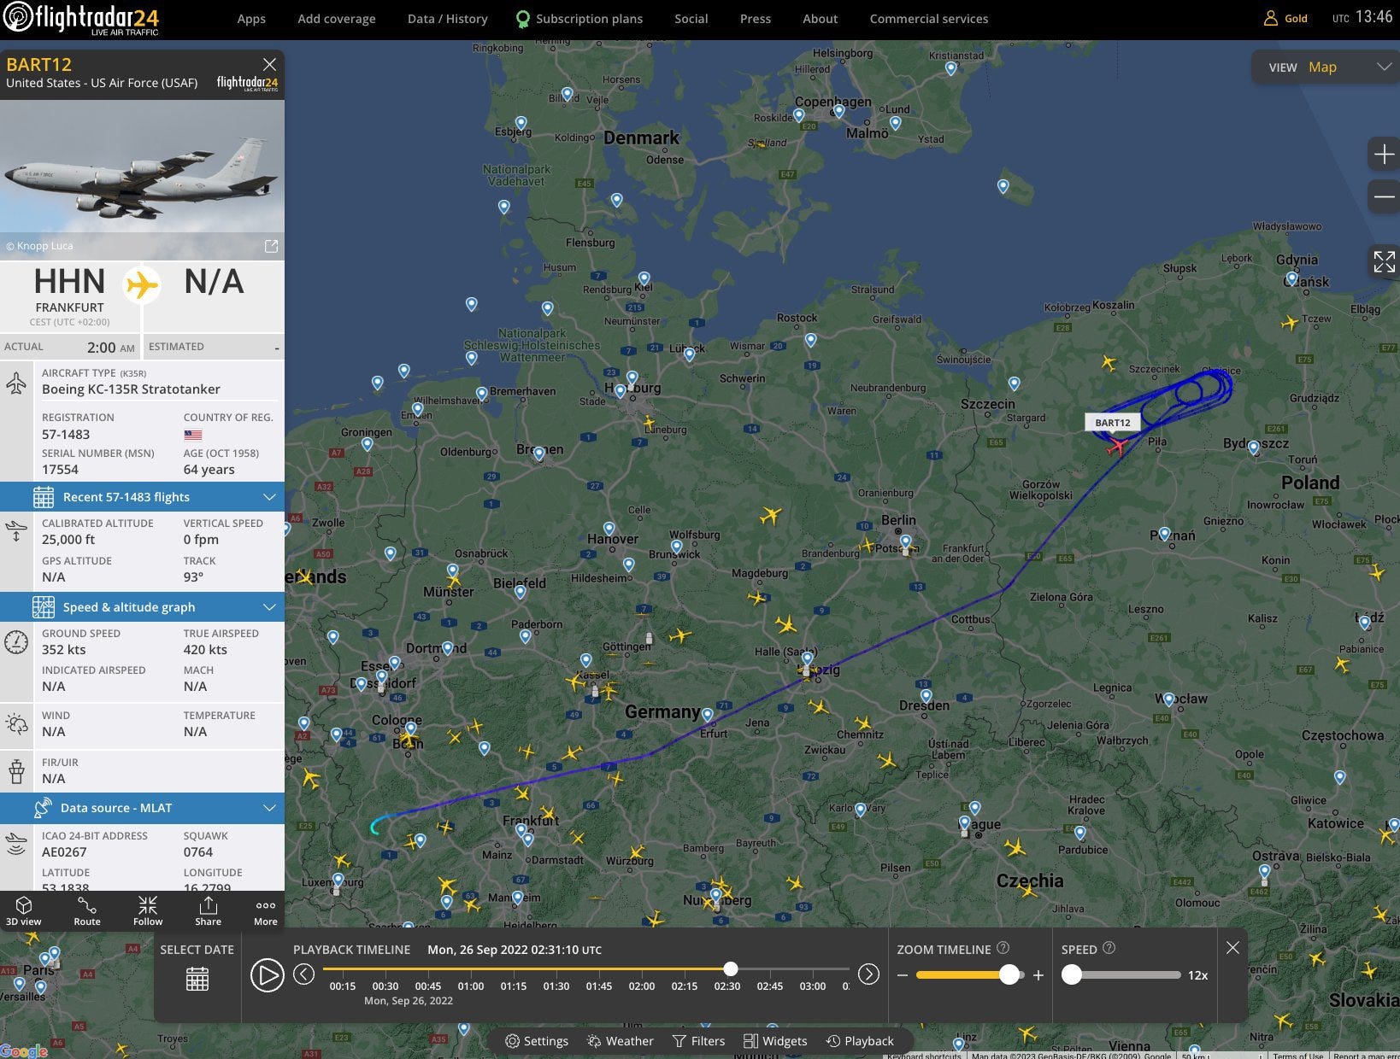Click the Flightradar24 logo
Viewport: 1400px width, 1059px height.
coord(81,19)
